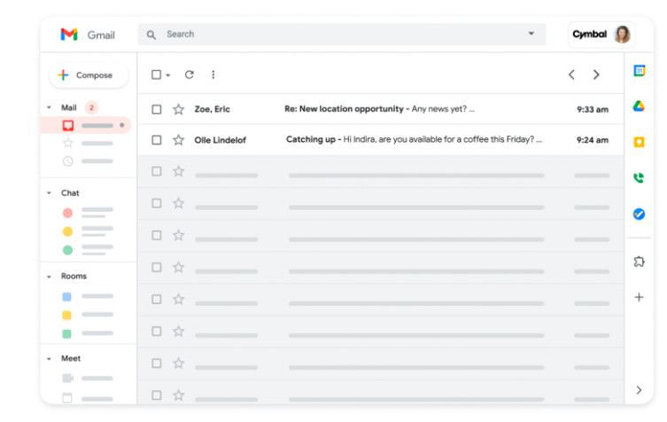
Task: Open Google Voice phone icon
Action: tap(639, 177)
